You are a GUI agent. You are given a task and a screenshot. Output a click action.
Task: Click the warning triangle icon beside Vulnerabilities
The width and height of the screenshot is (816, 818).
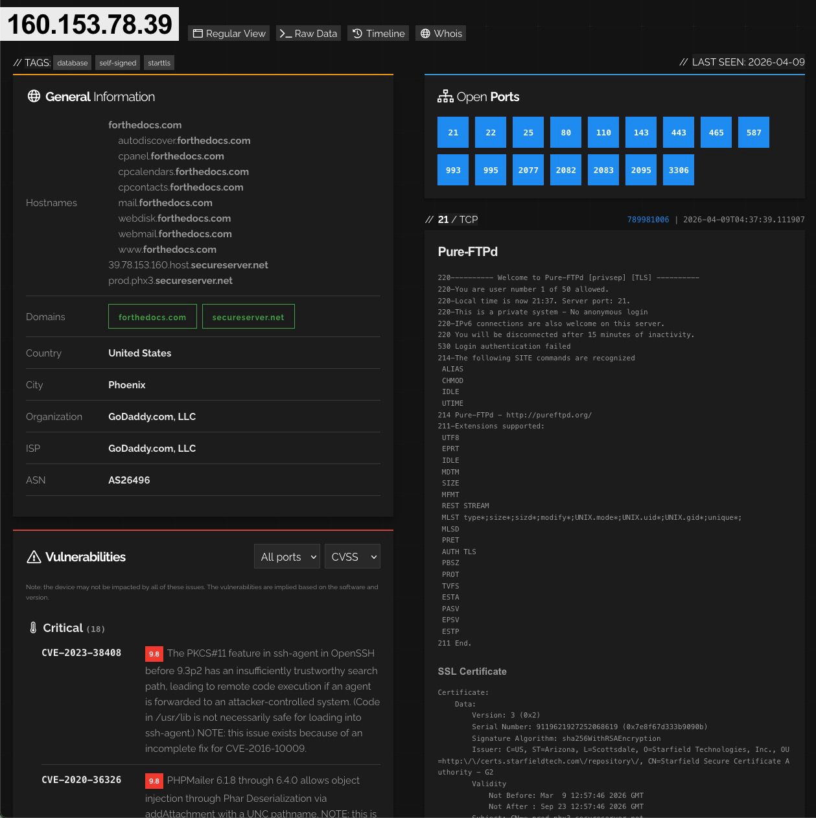(x=34, y=556)
